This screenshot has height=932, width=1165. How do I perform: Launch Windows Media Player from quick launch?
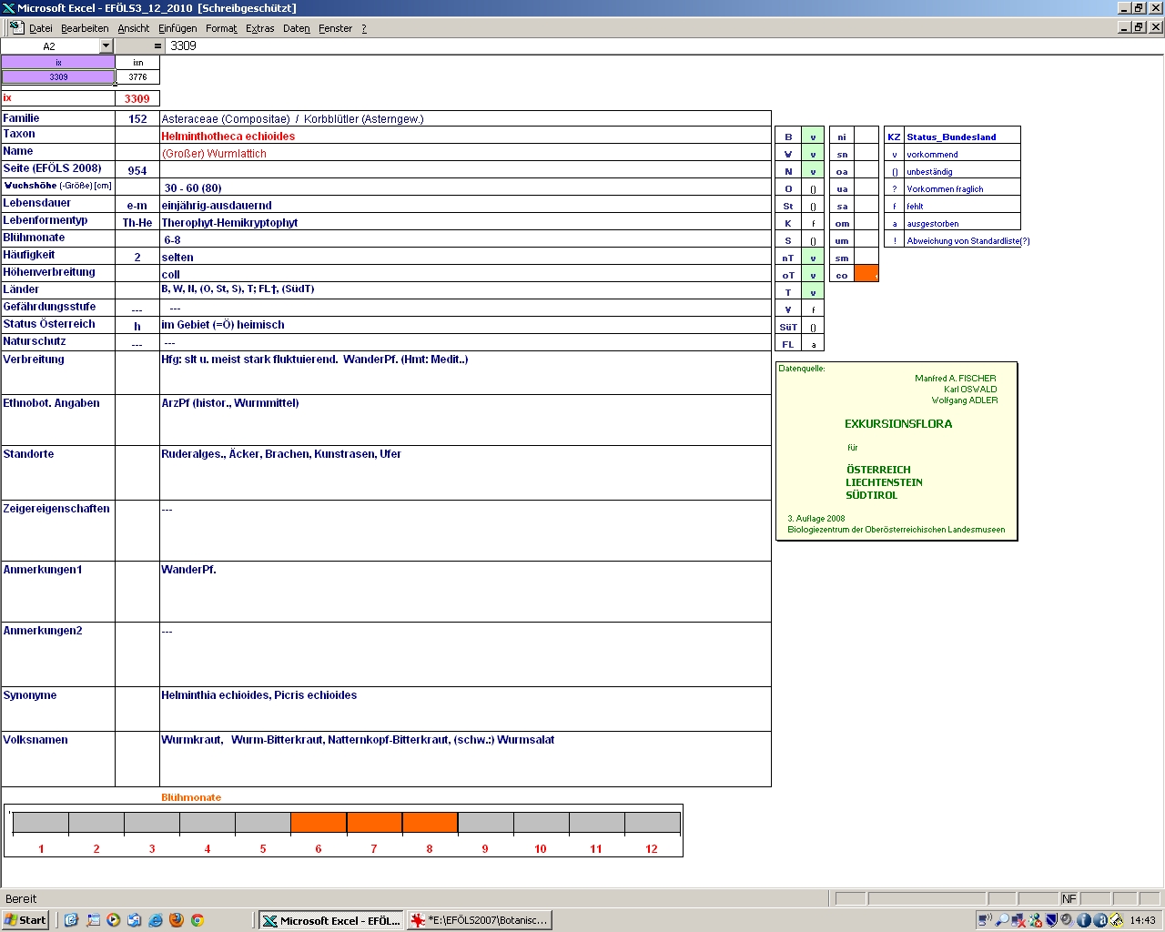[114, 920]
